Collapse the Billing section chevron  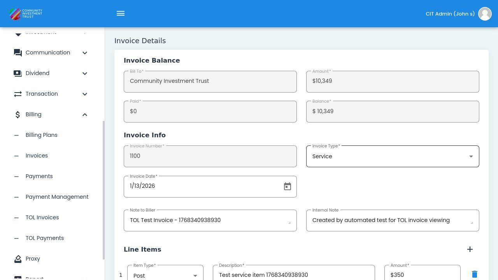click(84, 115)
